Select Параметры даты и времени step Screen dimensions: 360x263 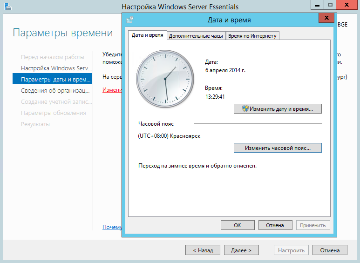tap(52, 79)
